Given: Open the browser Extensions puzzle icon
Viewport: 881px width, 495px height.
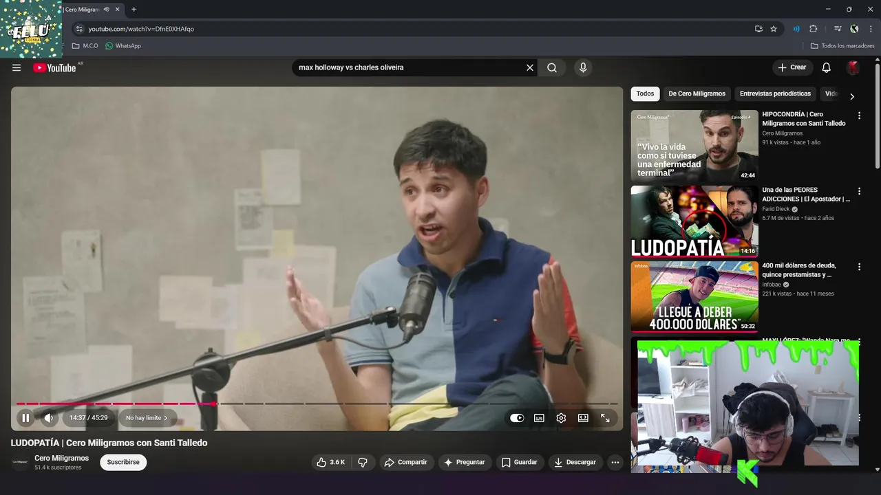Looking at the screenshot, I should pyautogui.click(x=814, y=29).
